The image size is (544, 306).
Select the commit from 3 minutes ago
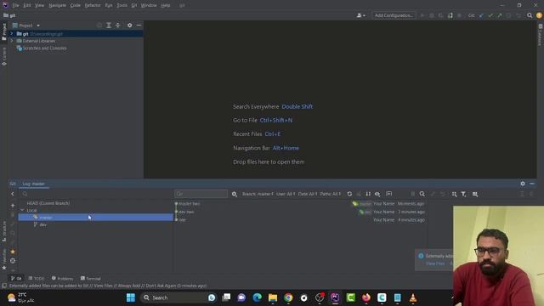pyautogui.click(x=300, y=212)
